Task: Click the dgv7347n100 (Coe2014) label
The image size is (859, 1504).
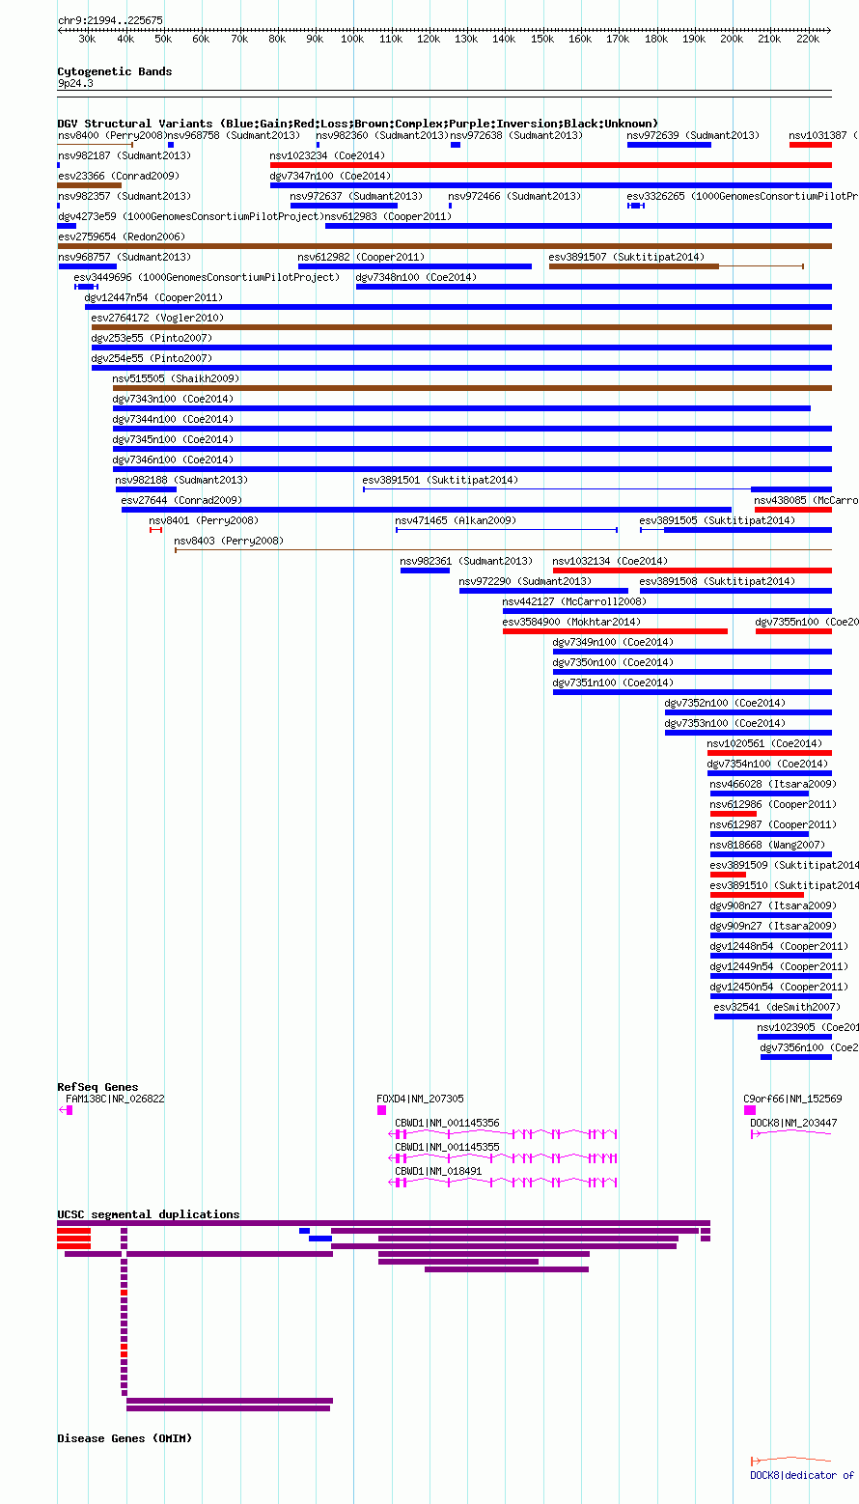Action: tap(330, 177)
